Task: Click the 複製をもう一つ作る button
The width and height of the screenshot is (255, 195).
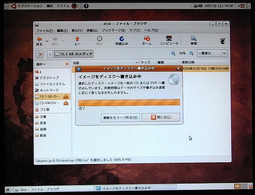Action: [120, 117]
